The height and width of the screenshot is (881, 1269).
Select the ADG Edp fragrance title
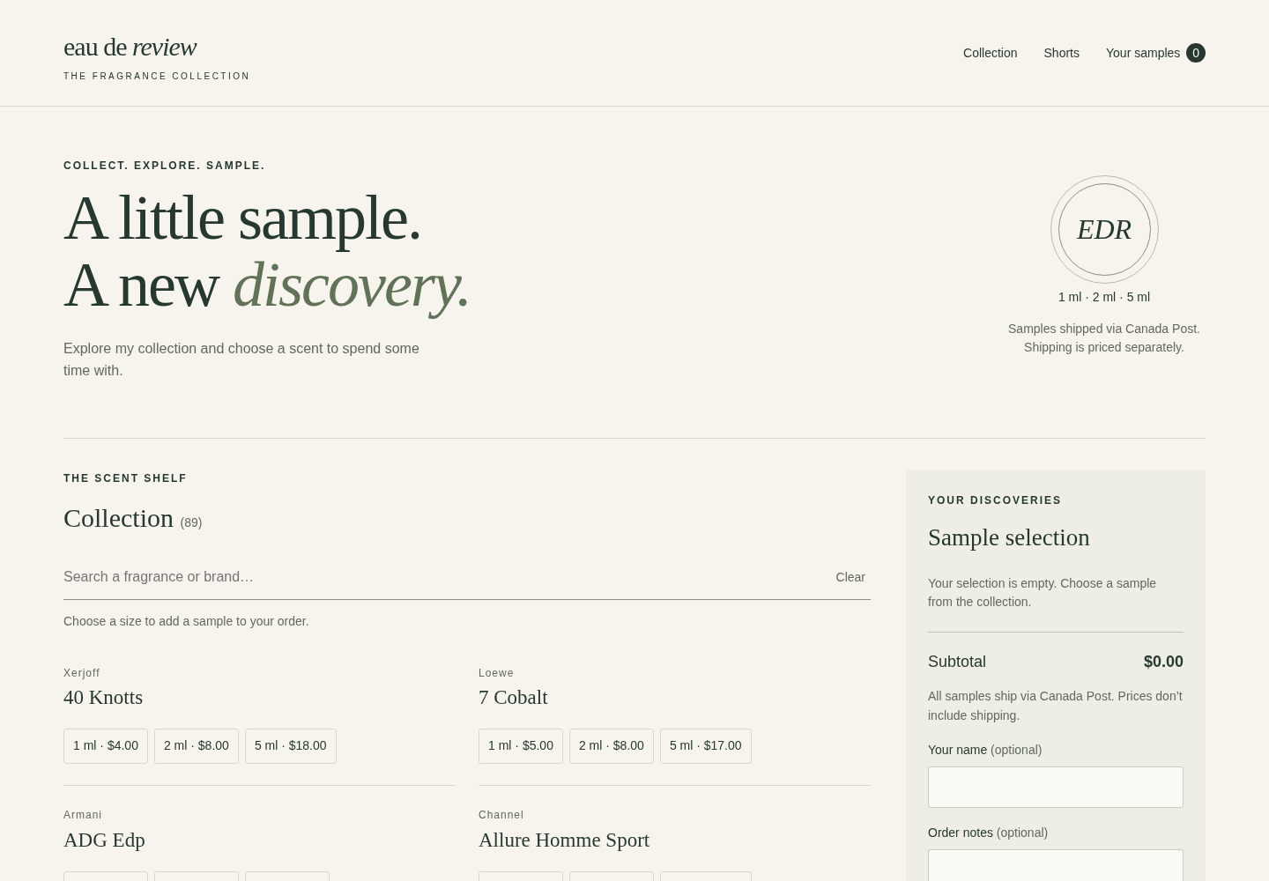tap(104, 840)
